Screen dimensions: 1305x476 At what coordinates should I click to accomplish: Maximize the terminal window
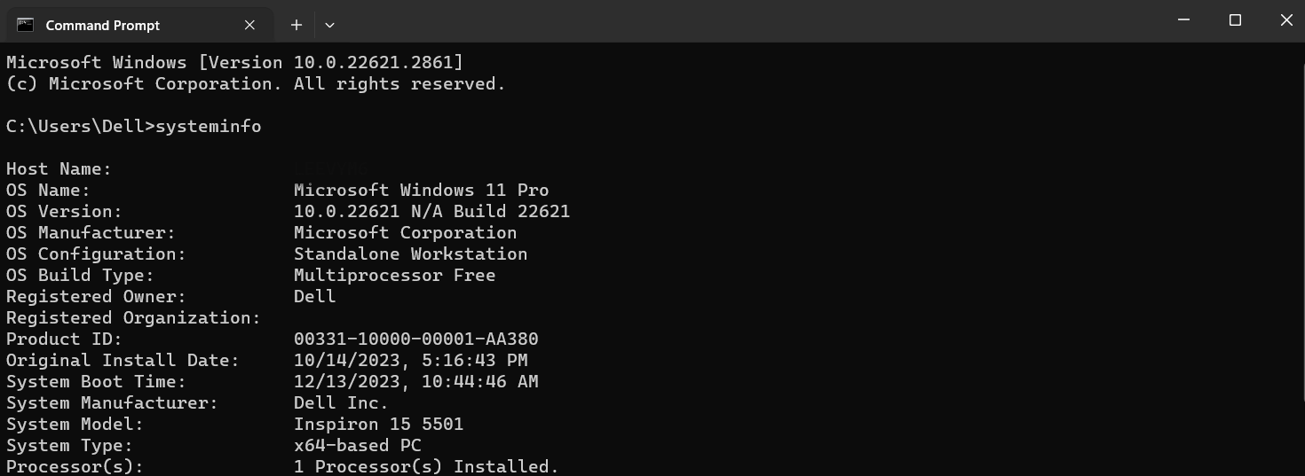click(1235, 20)
